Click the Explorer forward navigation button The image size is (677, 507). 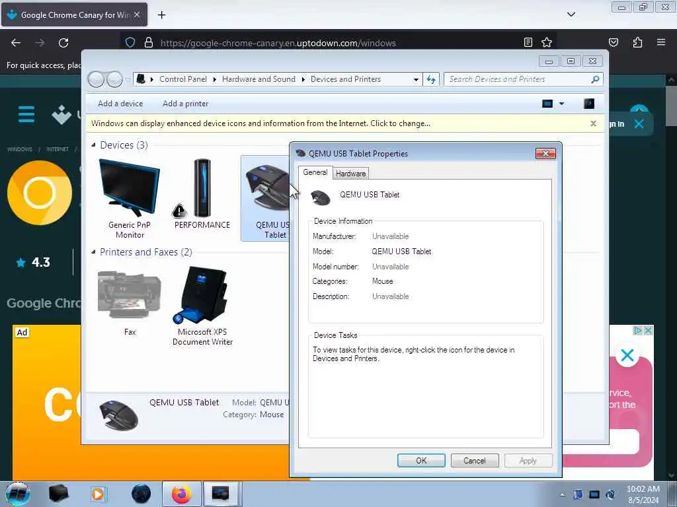114,79
